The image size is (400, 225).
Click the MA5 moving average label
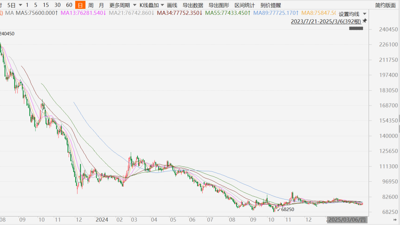pyautogui.click(x=36, y=13)
